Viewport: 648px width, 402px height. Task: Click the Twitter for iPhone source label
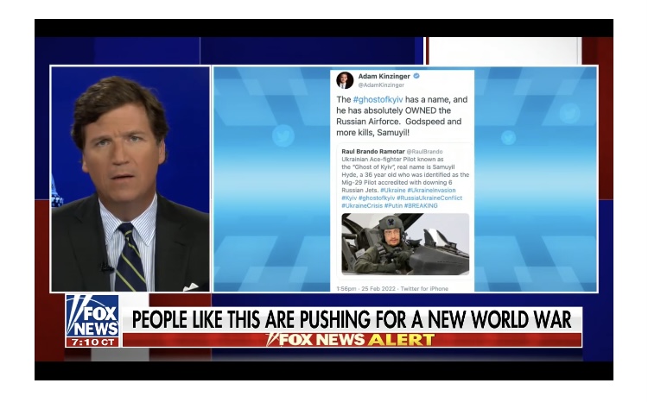point(424,288)
